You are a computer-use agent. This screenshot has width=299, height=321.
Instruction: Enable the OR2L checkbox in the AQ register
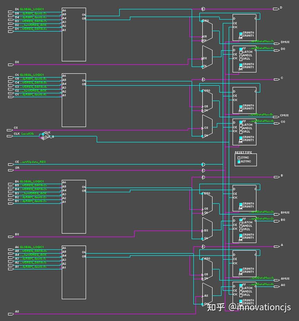click(x=241, y=295)
